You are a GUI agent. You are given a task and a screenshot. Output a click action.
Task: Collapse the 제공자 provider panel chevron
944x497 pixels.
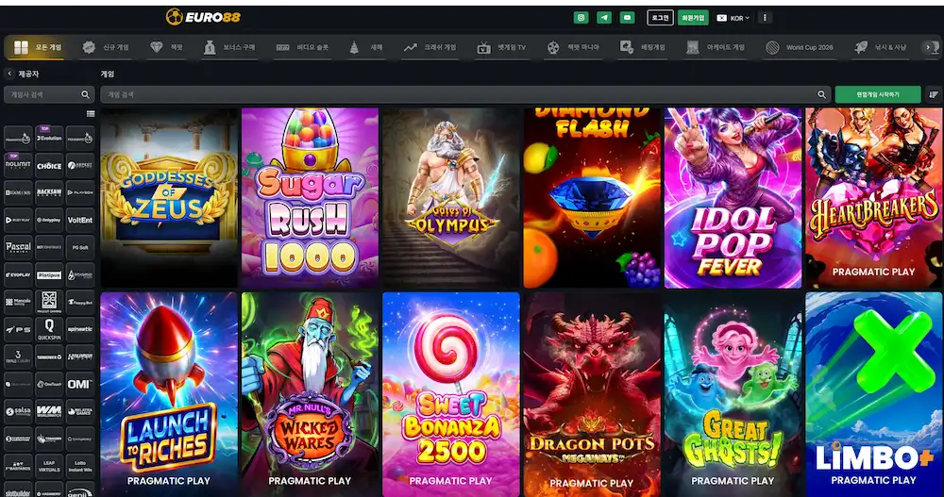(x=9, y=74)
